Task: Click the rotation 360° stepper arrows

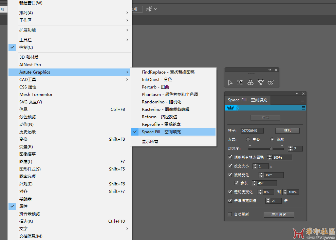Action: (261, 175)
